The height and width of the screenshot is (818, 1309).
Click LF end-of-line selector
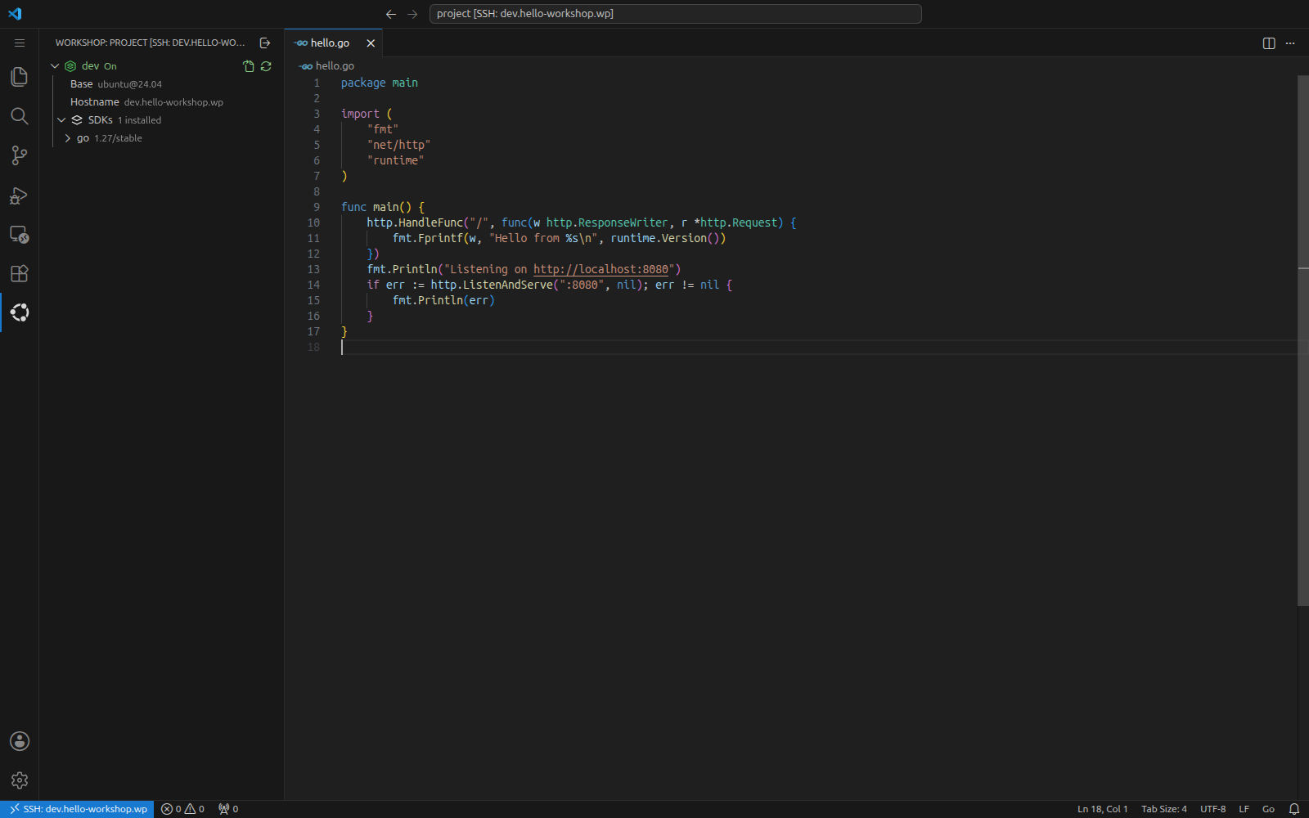click(x=1244, y=809)
